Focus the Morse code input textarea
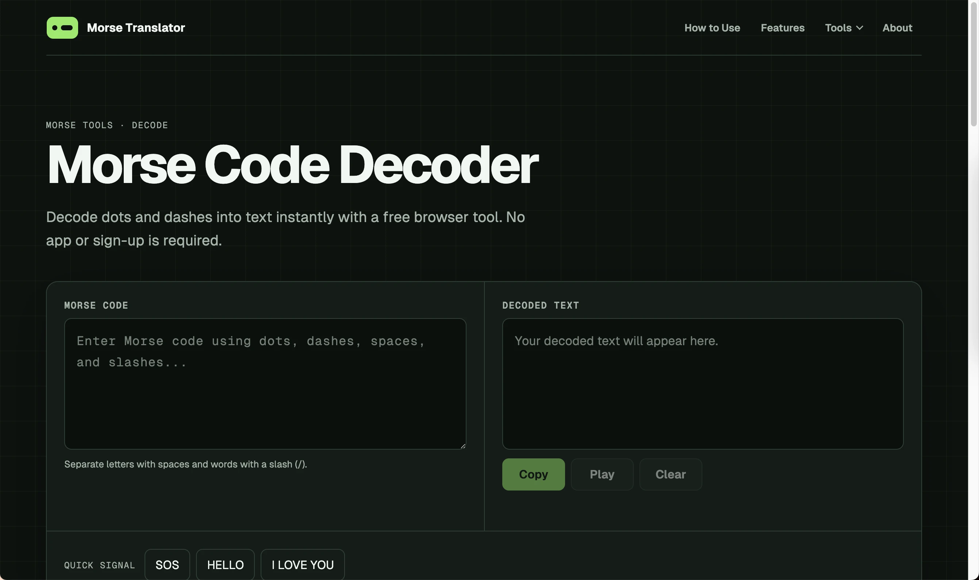 tap(265, 384)
